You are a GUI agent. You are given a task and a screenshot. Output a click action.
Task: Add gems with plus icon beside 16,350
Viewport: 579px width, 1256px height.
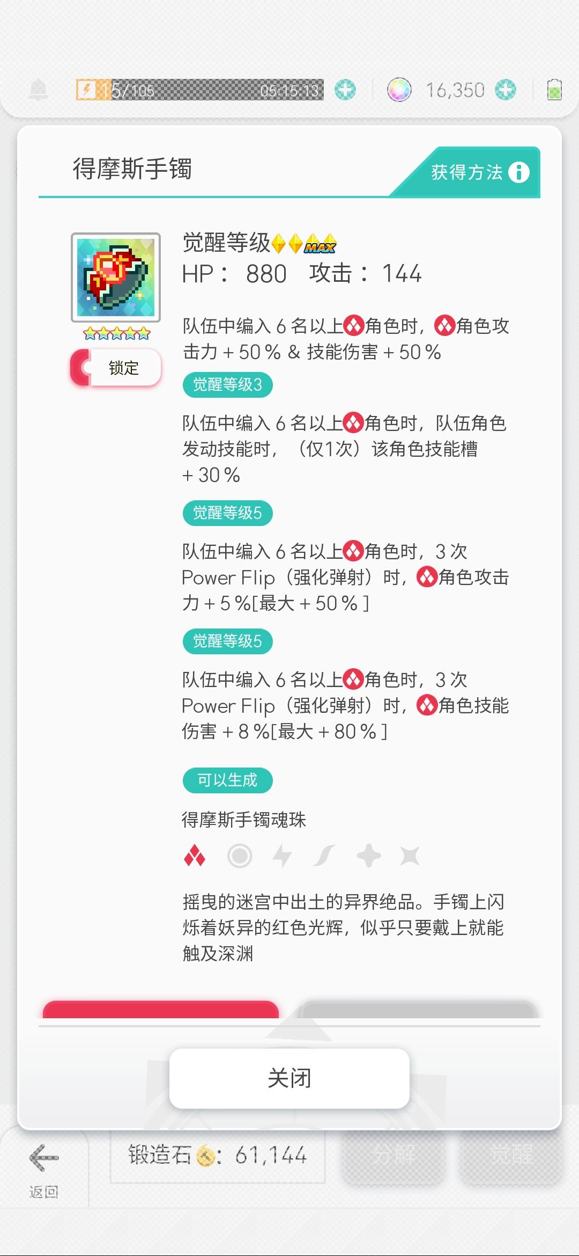[x=505, y=90]
